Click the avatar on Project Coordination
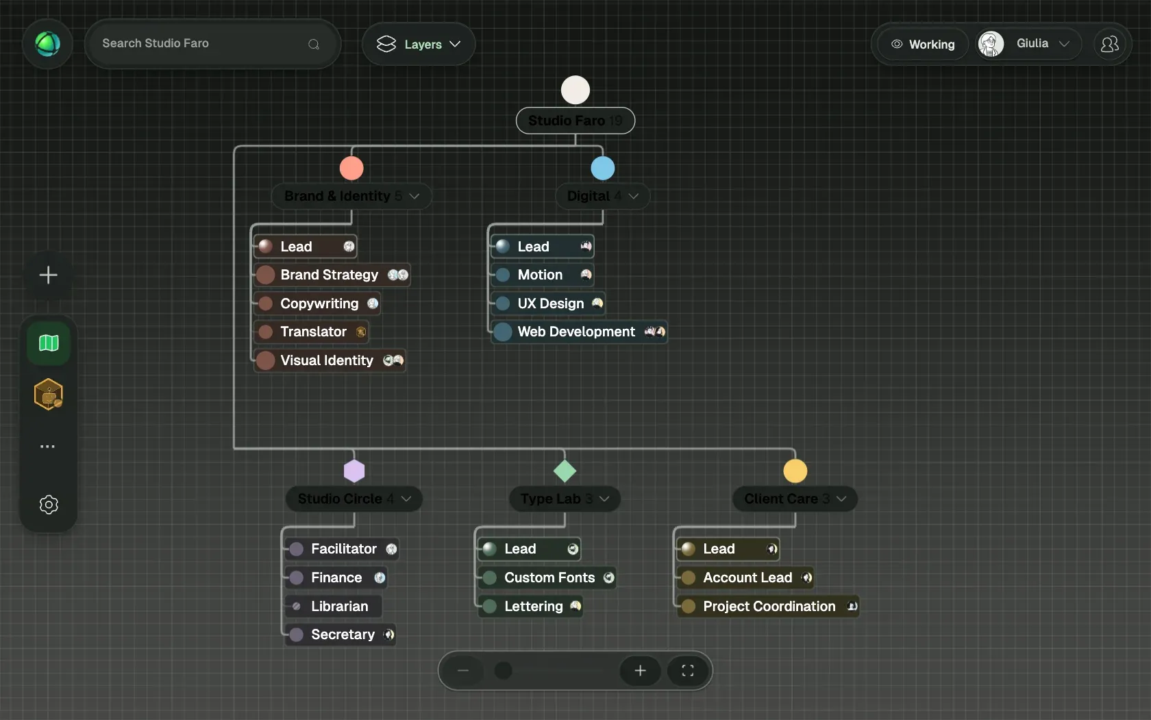 [x=852, y=606]
